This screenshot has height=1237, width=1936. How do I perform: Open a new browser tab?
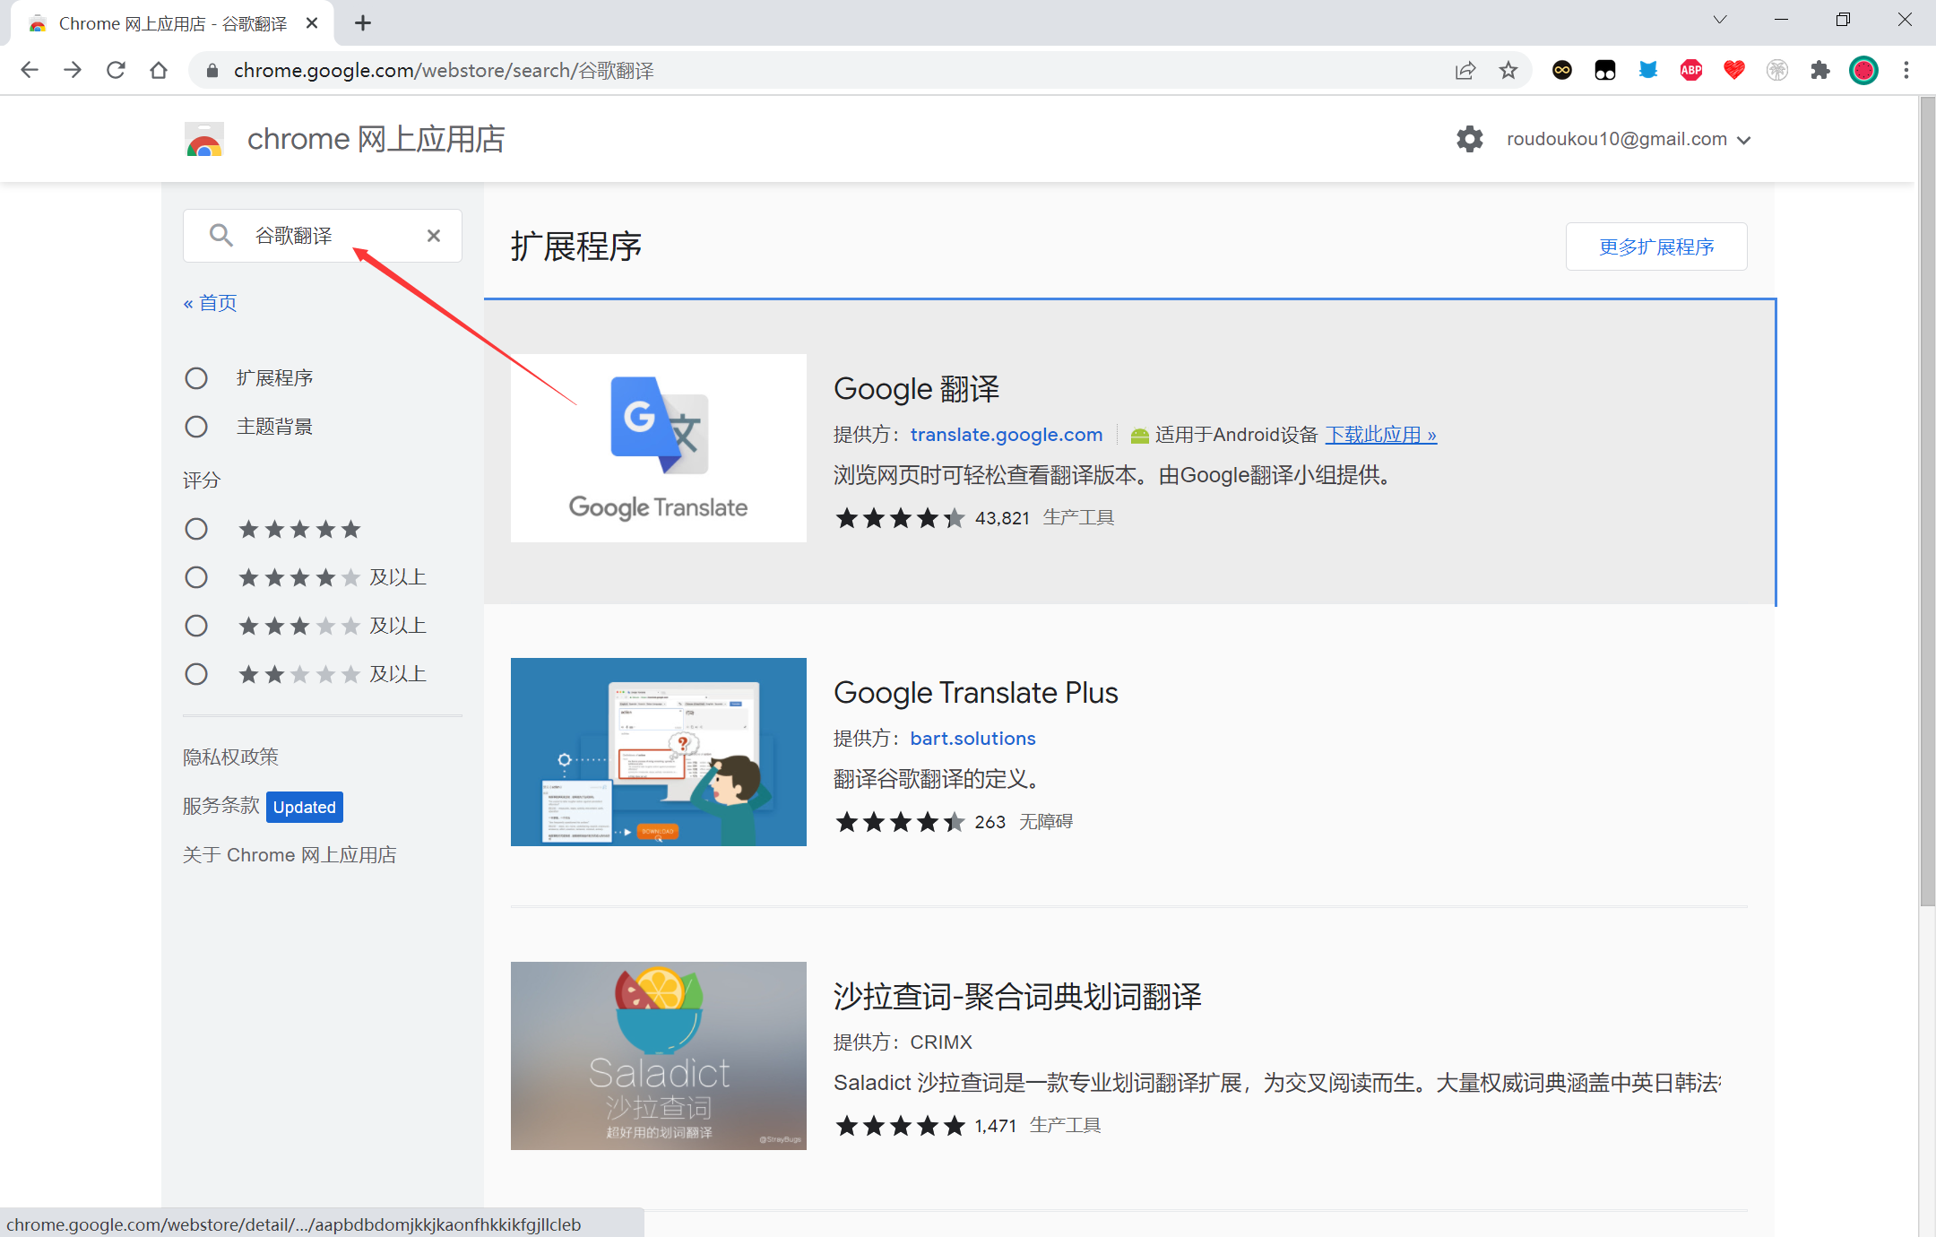[x=363, y=23]
